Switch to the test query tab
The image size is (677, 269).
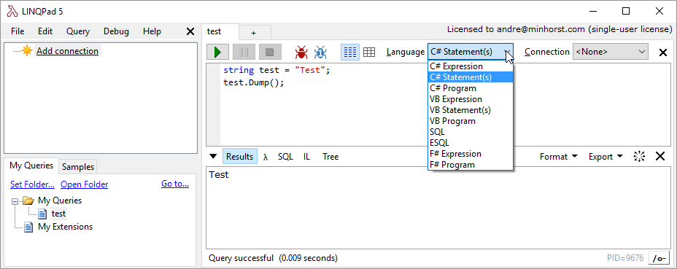[220, 31]
